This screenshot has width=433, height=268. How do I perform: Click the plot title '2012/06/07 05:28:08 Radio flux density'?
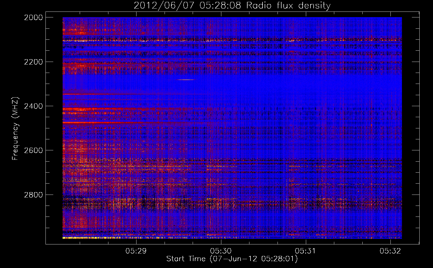[x=232, y=5]
